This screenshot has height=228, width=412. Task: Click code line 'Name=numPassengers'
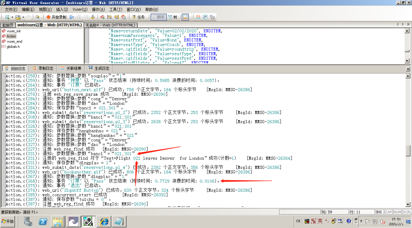click(x=158, y=35)
